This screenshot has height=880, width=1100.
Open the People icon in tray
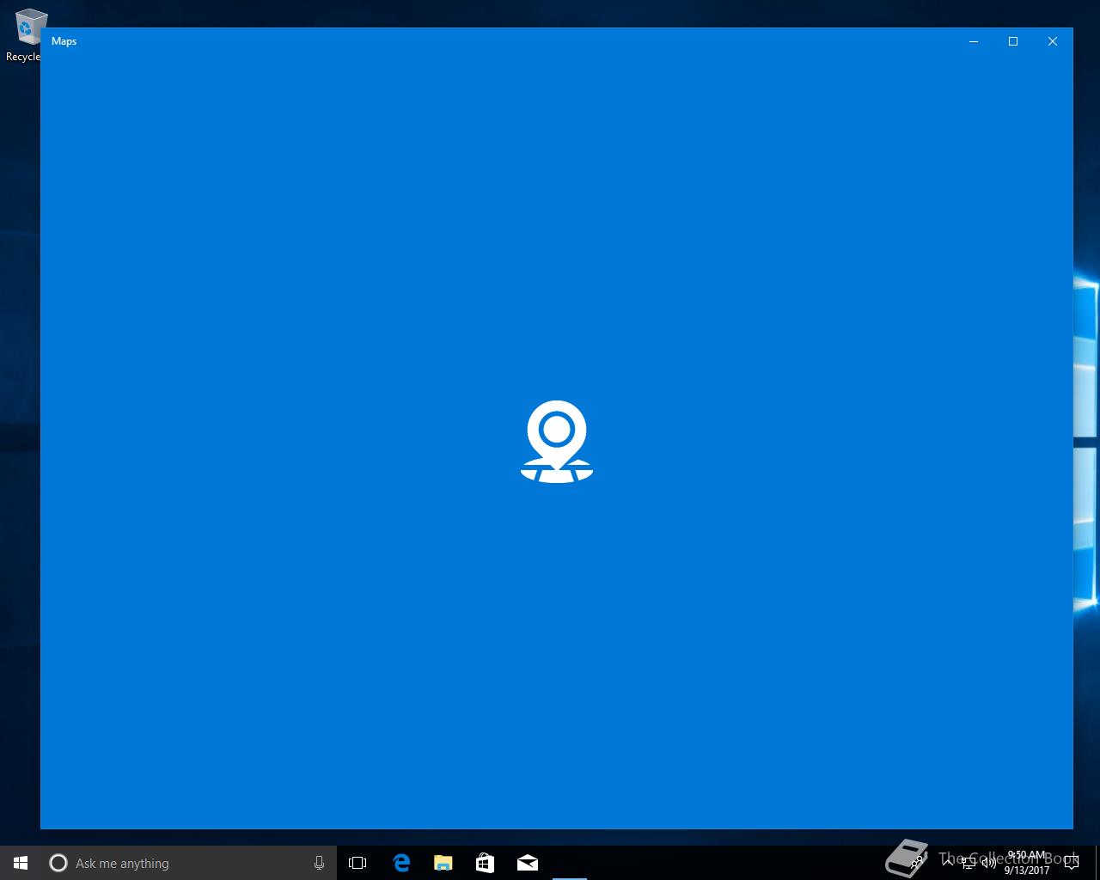tap(917, 863)
